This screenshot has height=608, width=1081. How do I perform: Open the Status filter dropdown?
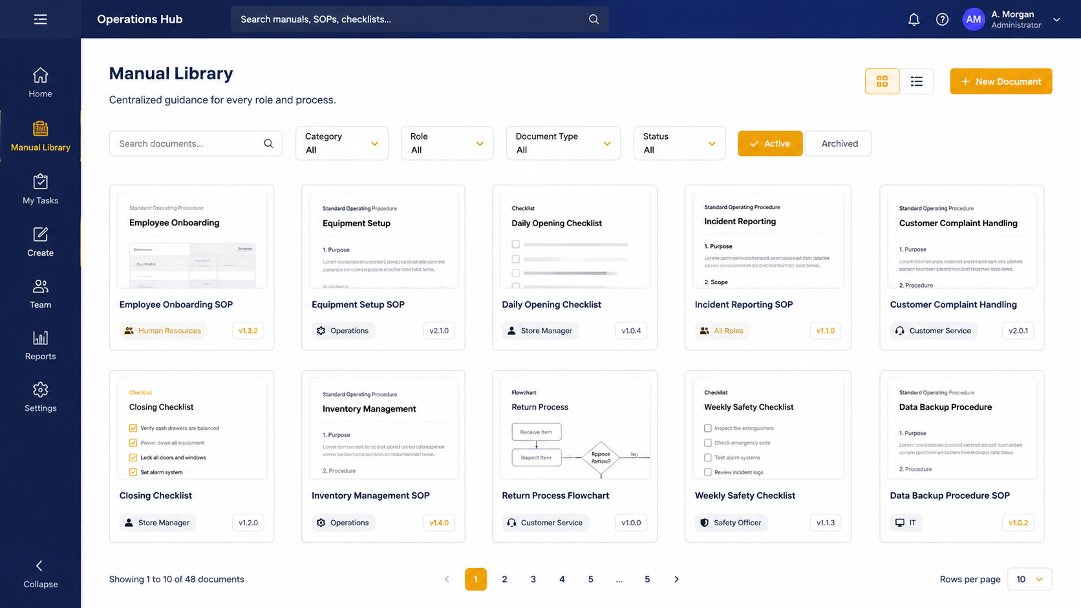click(x=679, y=143)
